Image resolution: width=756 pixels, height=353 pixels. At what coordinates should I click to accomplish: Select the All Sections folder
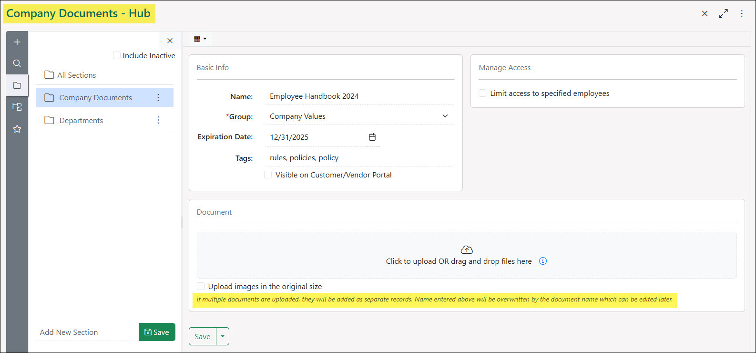pos(76,75)
